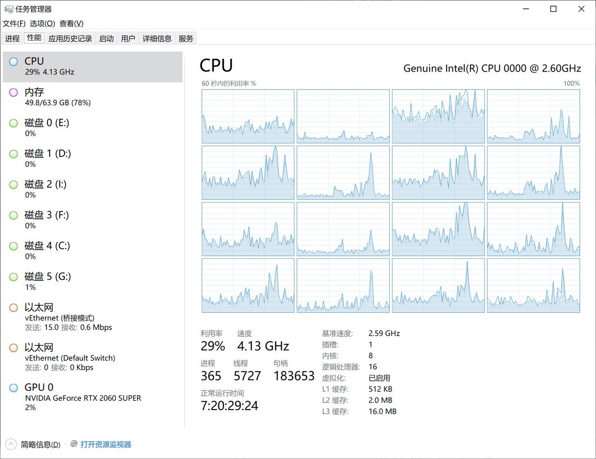Click the 磁盘 4 (C:) green circle icon

coord(14,246)
